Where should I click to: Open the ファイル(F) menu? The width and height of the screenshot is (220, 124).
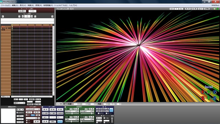[x=5, y=6]
